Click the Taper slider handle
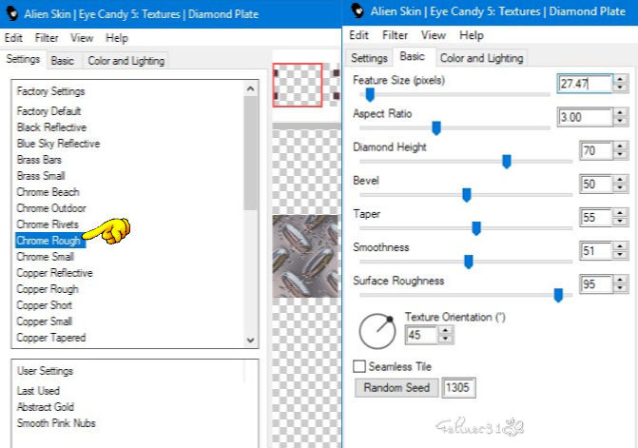The width and height of the screenshot is (638, 448). tap(476, 228)
